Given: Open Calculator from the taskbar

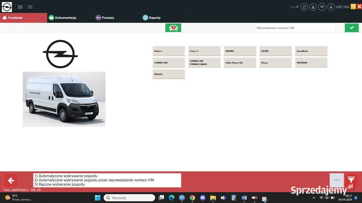Looking at the screenshot, I should coord(234,198).
